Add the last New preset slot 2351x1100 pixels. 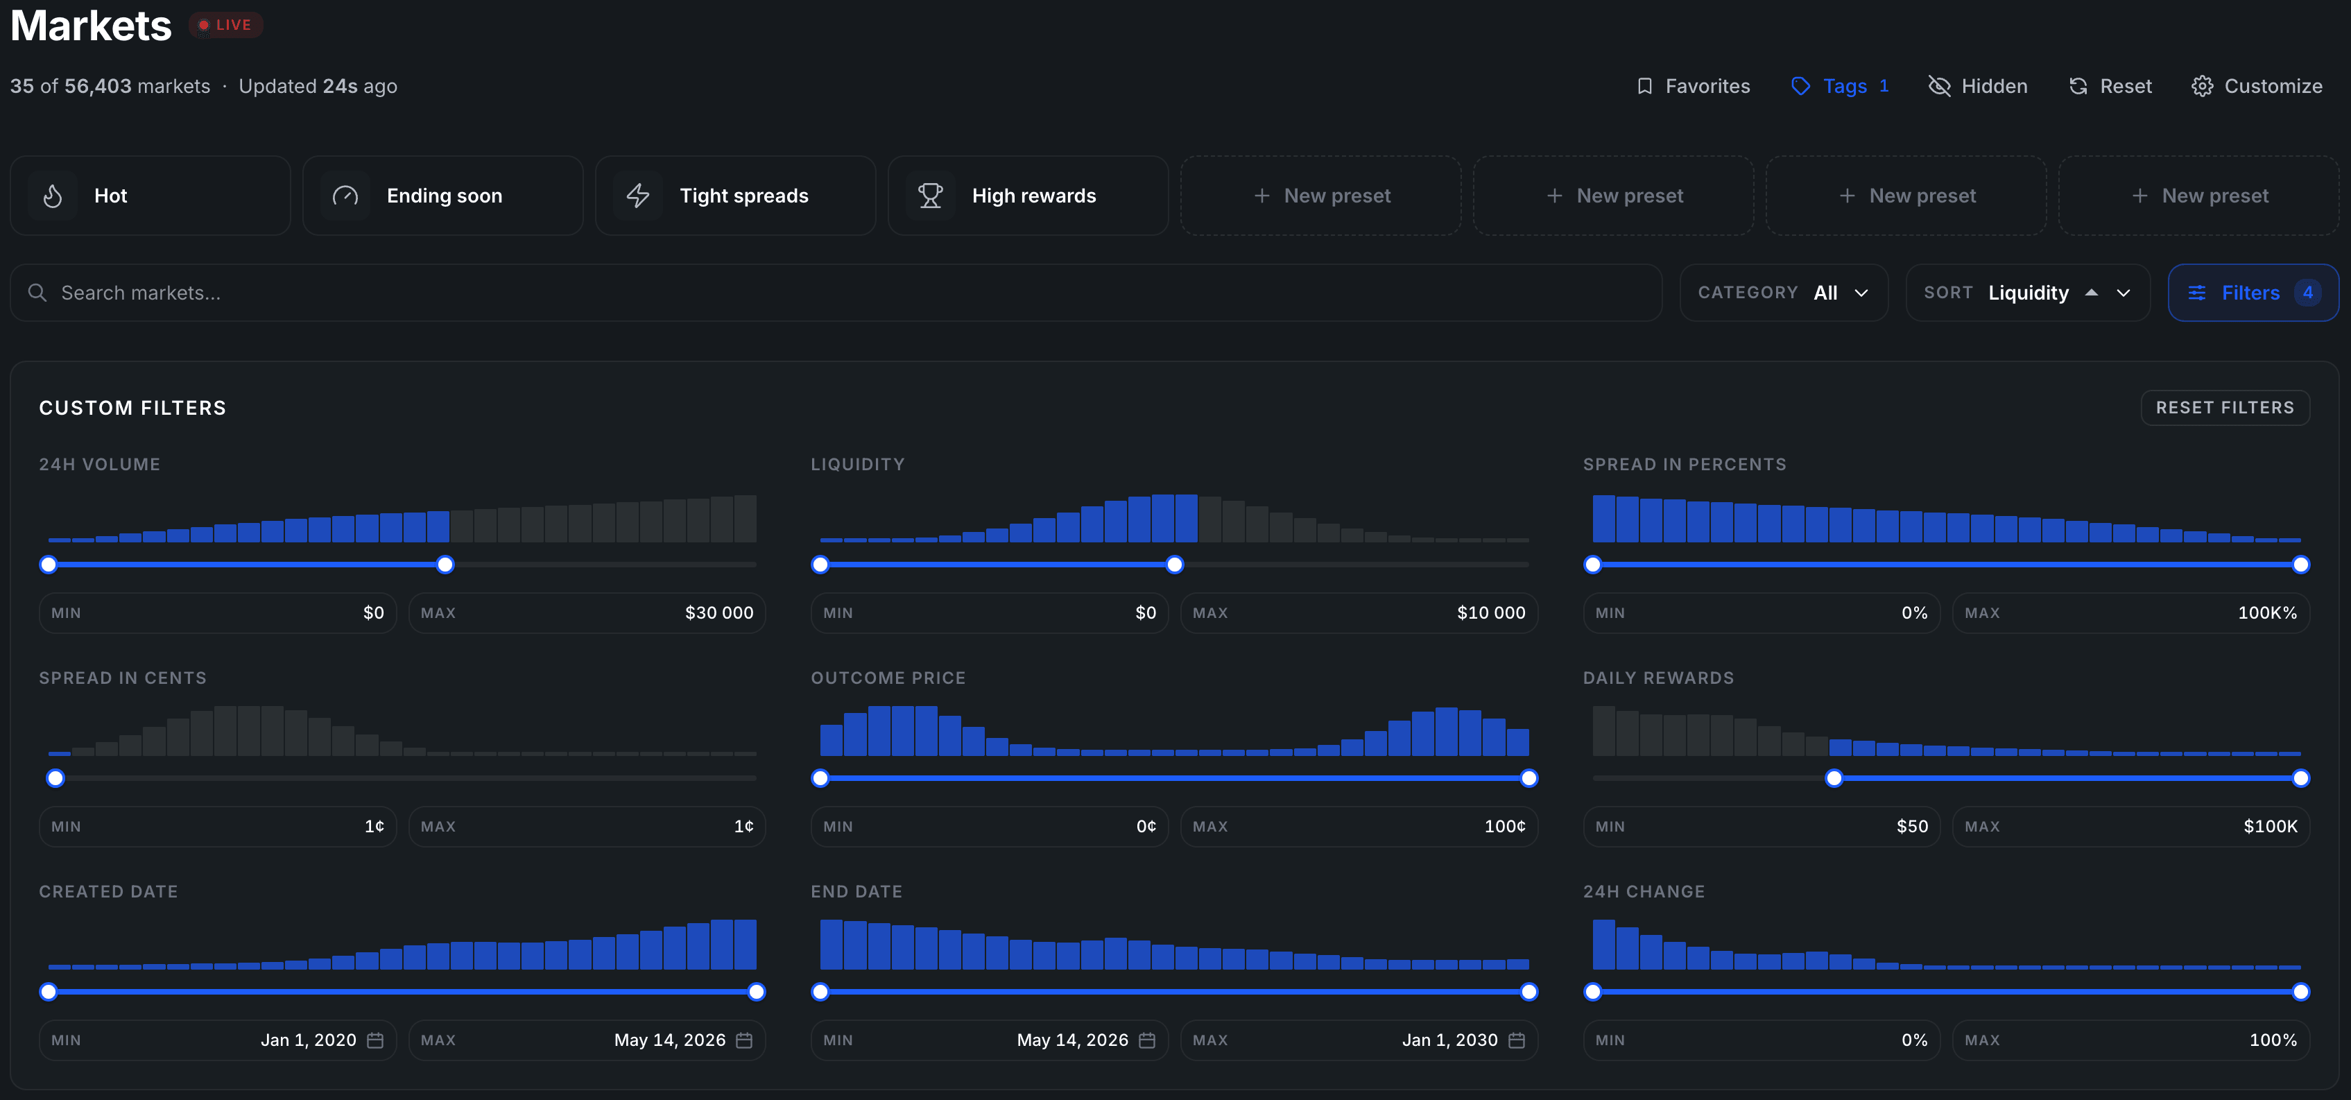point(2198,196)
